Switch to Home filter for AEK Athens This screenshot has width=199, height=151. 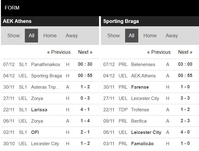click(50, 35)
